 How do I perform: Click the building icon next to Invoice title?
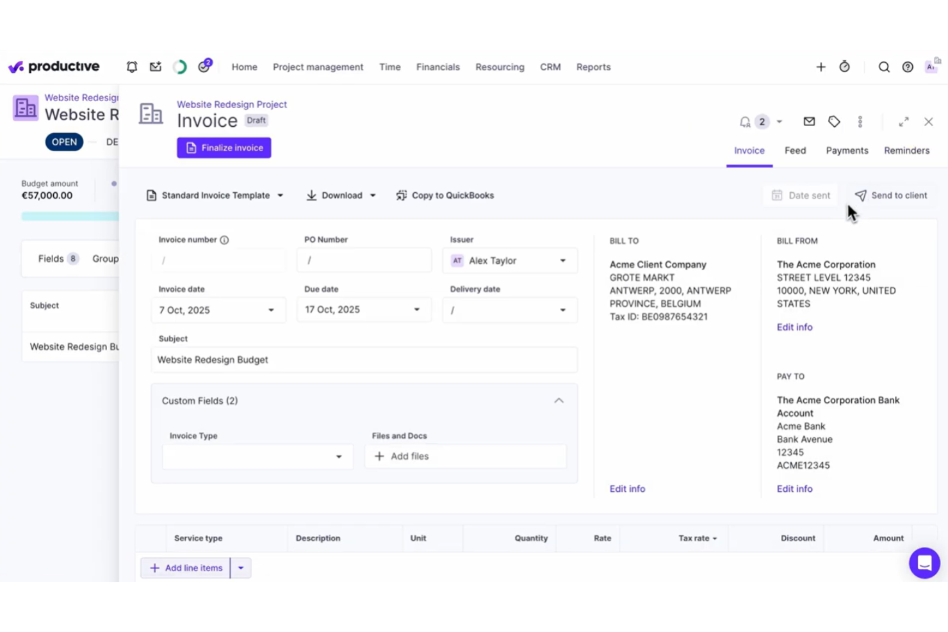[151, 114]
